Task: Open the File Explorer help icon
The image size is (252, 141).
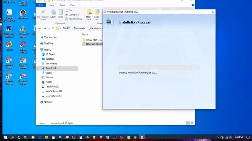Action: 193,5
